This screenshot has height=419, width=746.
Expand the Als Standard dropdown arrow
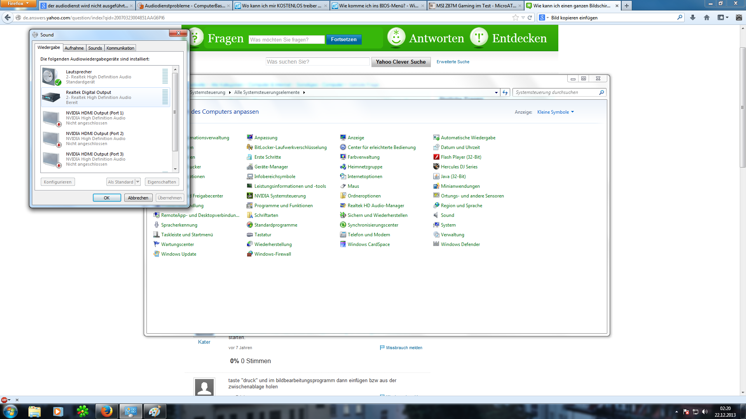138,182
